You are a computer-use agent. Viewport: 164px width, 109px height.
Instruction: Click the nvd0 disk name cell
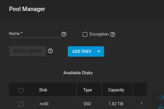pos(44,104)
